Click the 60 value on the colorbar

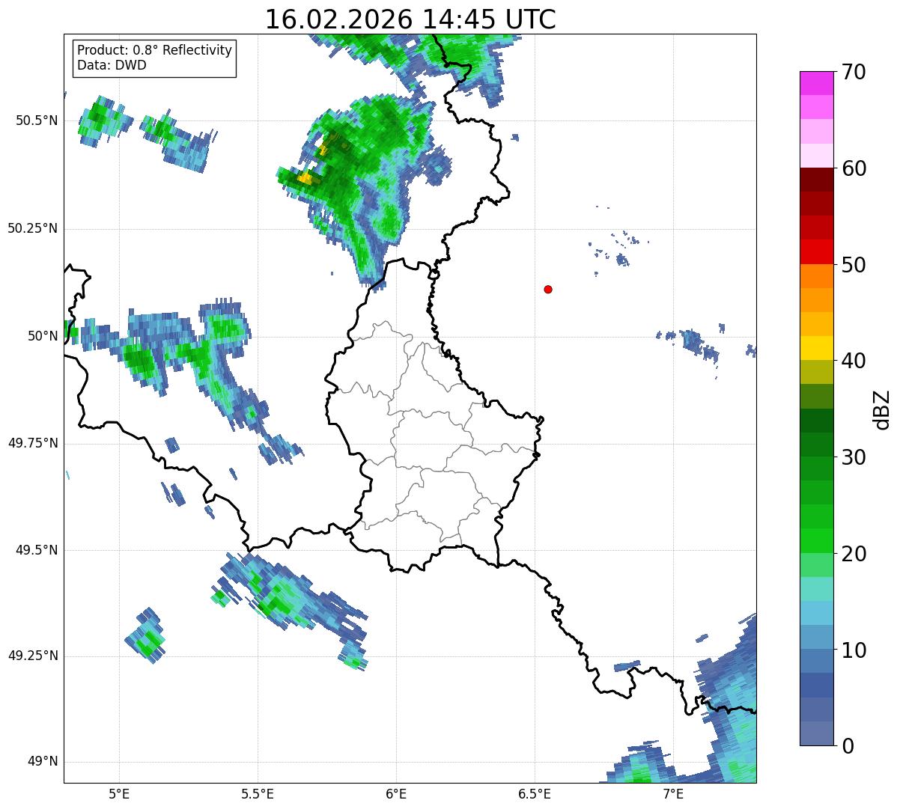click(x=854, y=168)
